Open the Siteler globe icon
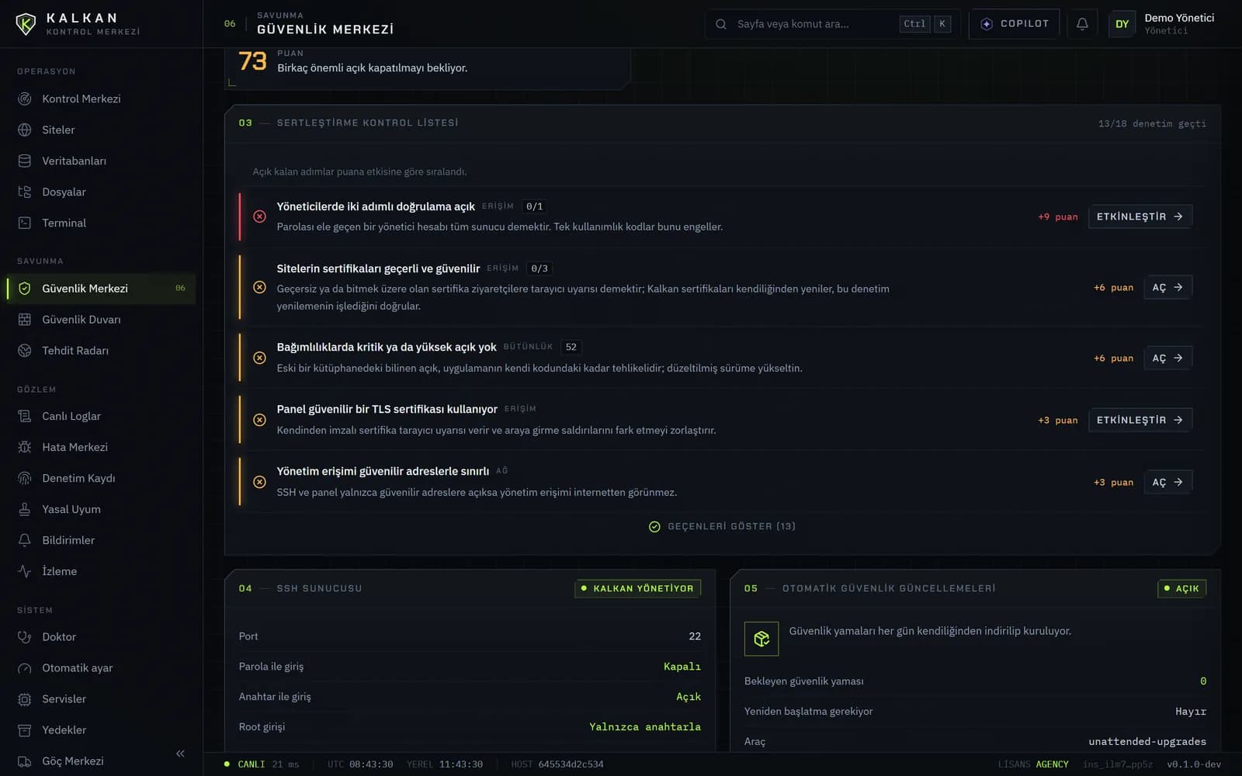This screenshot has width=1242, height=776. 25,130
